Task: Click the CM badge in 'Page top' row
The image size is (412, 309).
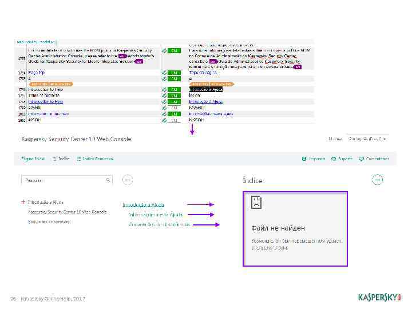Action: (x=174, y=73)
